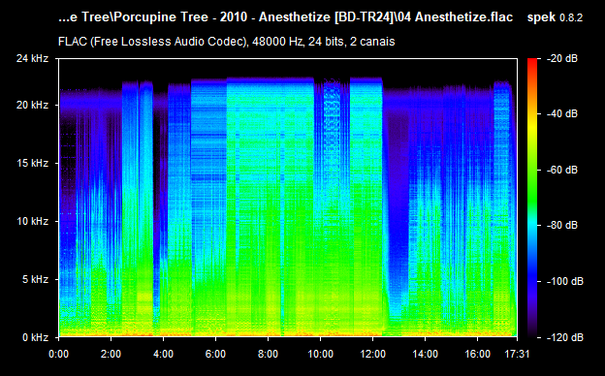Screen dimensions: 605x376
Task: Click the 10 kHz frequency axis label
Action: tap(32, 221)
